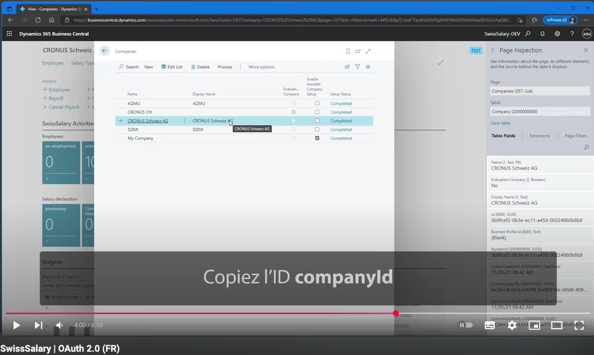Check Enable Assisted Setup for CRONUS CH
The height and width of the screenshot is (355, 594).
(x=317, y=112)
